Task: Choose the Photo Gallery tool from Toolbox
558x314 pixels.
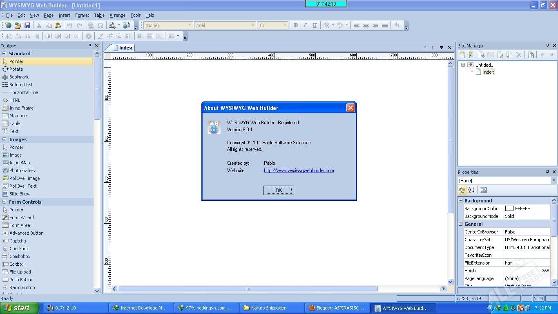Action: click(x=22, y=170)
